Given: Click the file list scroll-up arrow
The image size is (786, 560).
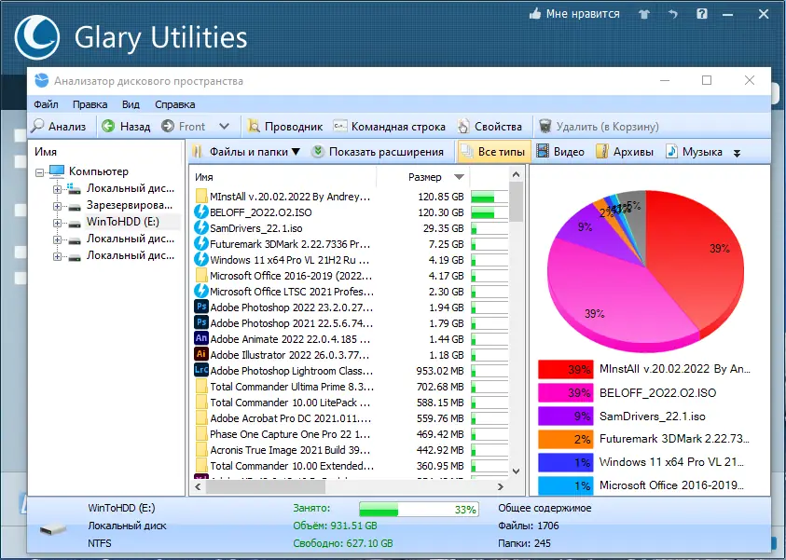Looking at the screenshot, I should click(516, 175).
